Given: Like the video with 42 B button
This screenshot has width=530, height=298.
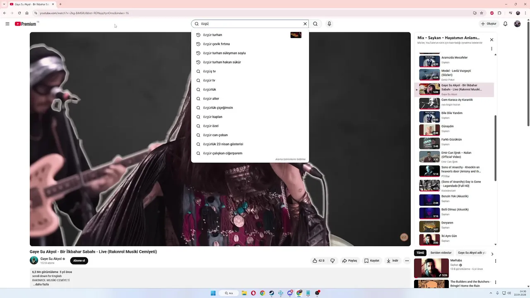Looking at the screenshot, I should coord(318,261).
